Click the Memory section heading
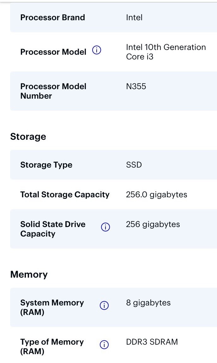This screenshot has height=363, width=217. point(29,274)
